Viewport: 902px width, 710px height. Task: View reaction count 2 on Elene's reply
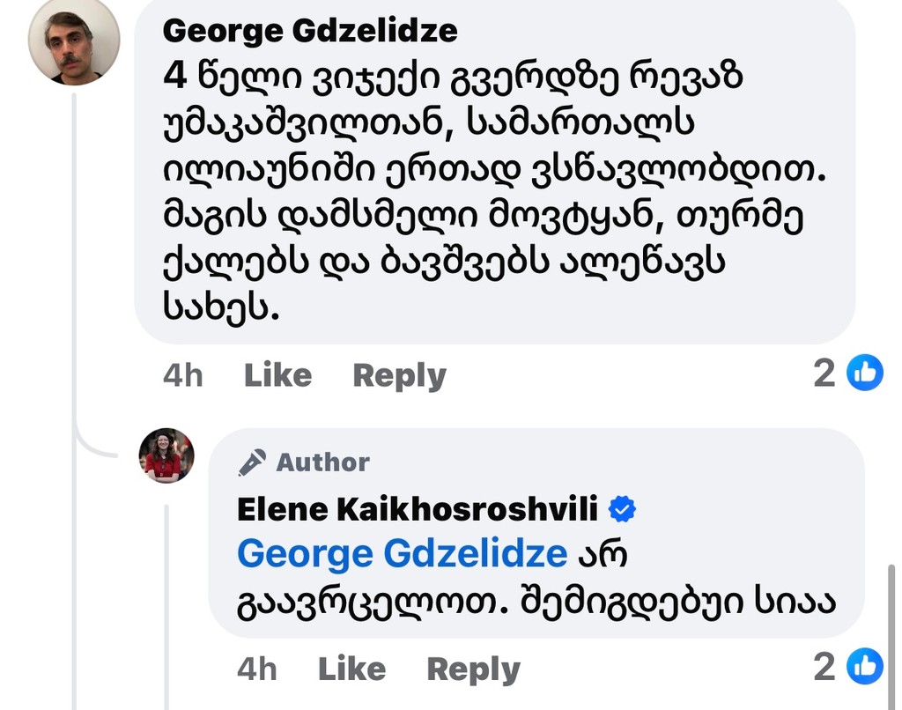click(824, 667)
